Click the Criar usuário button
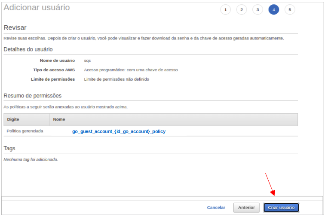 pos(281,208)
